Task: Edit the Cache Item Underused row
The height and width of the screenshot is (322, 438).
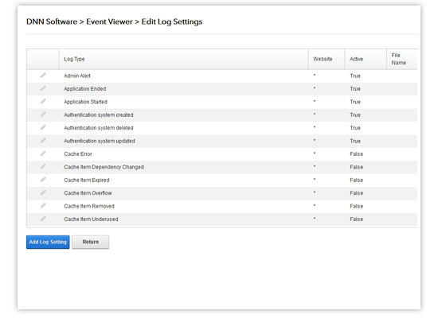Action: click(x=43, y=219)
